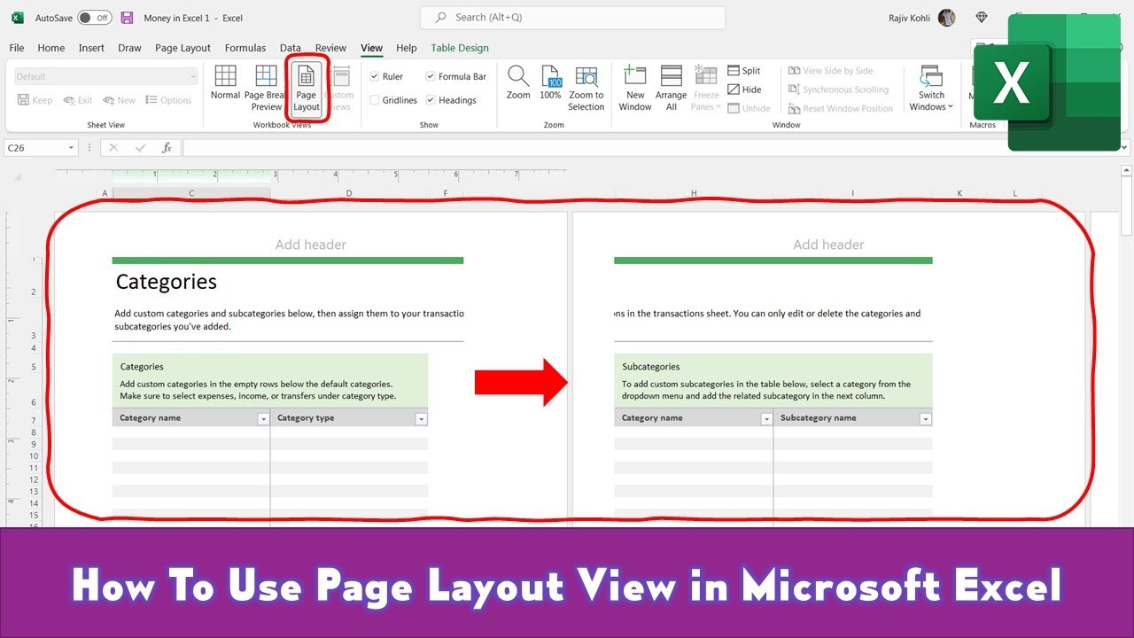Select the Page Layout view button
The height and width of the screenshot is (638, 1134).
(x=306, y=88)
